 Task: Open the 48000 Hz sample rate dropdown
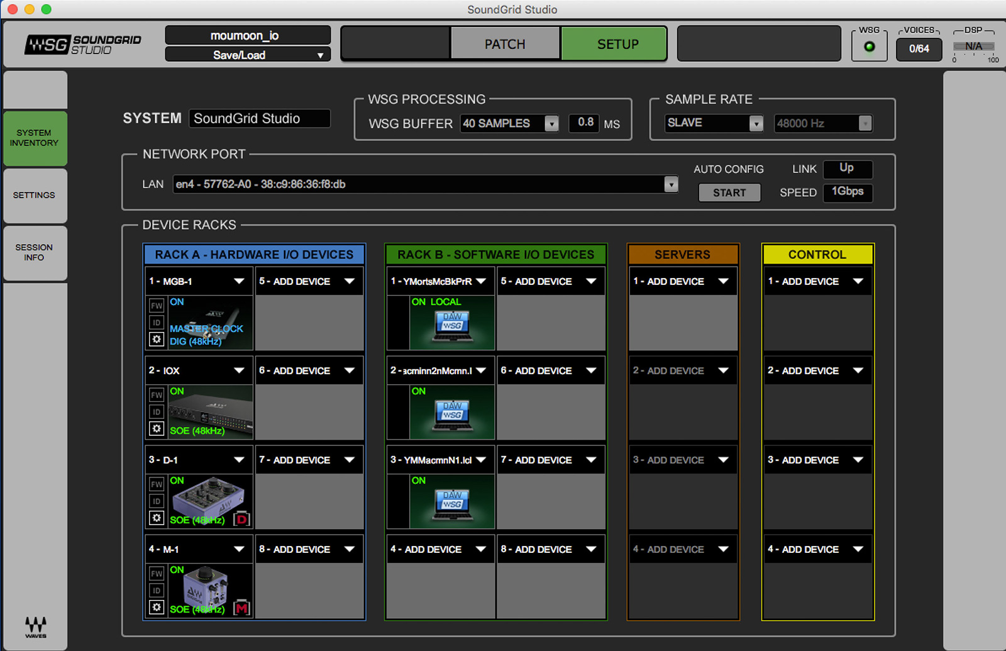[x=823, y=123]
